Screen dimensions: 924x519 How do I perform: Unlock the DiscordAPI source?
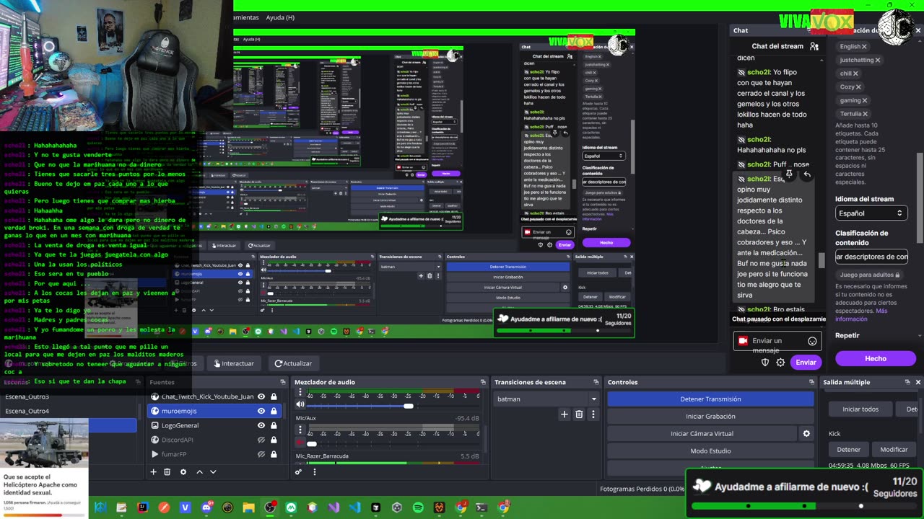click(x=274, y=440)
